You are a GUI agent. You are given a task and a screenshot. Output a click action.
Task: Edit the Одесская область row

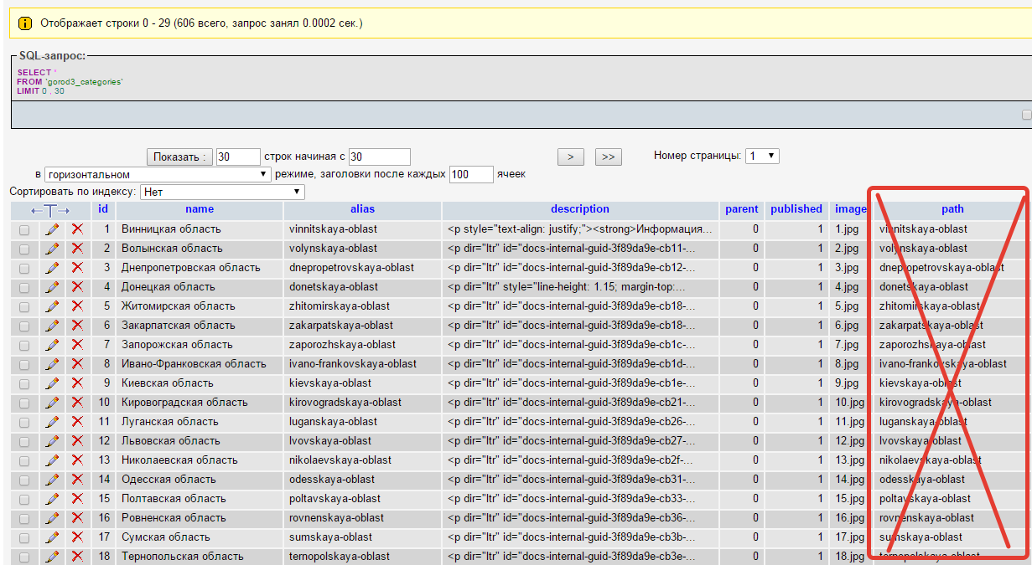pos(52,480)
